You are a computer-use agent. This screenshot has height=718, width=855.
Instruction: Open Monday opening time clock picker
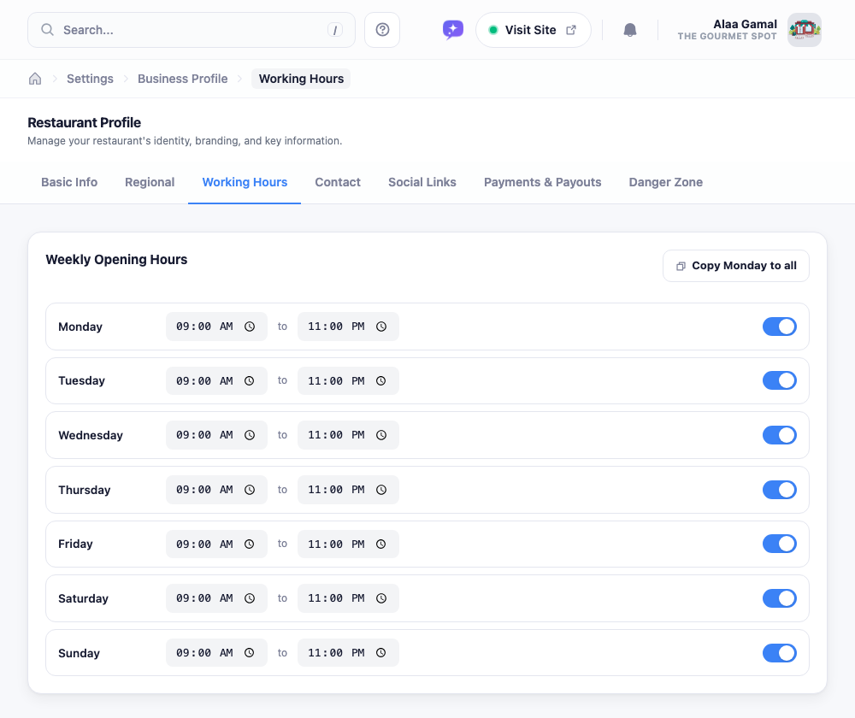(250, 327)
